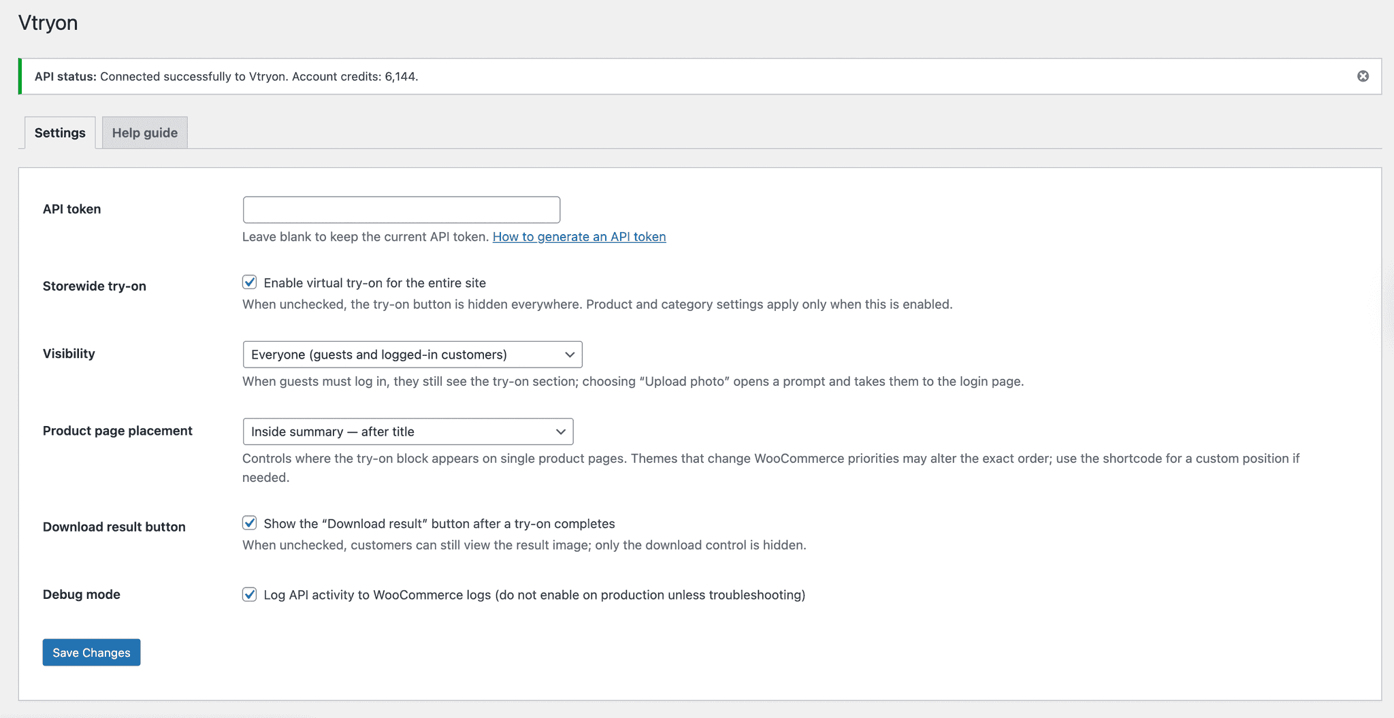Viewport: 1394px width, 718px height.
Task: Click 'When unchecked, the try-on button is hidden' description
Action: [598, 304]
